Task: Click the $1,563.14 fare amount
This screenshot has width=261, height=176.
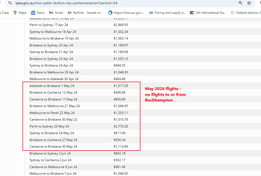Action: [x=121, y=38]
